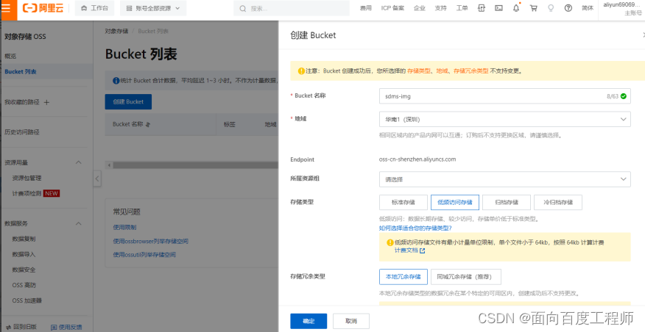Click the green validation check icon
The image size is (645, 332).
click(x=623, y=96)
